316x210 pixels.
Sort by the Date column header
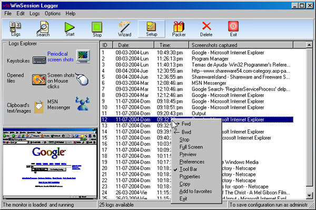(x=133, y=45)
